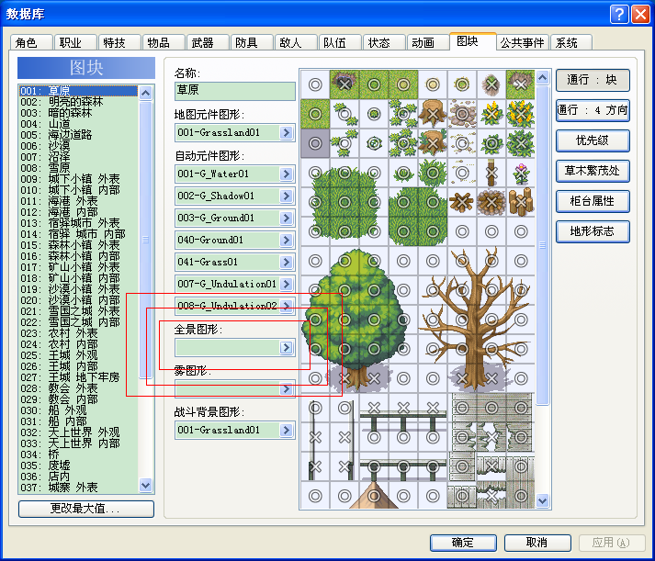Select tileset 002: 明亮的森林
Viewport: 655px width, 561px height.
(x=78, y=102)
